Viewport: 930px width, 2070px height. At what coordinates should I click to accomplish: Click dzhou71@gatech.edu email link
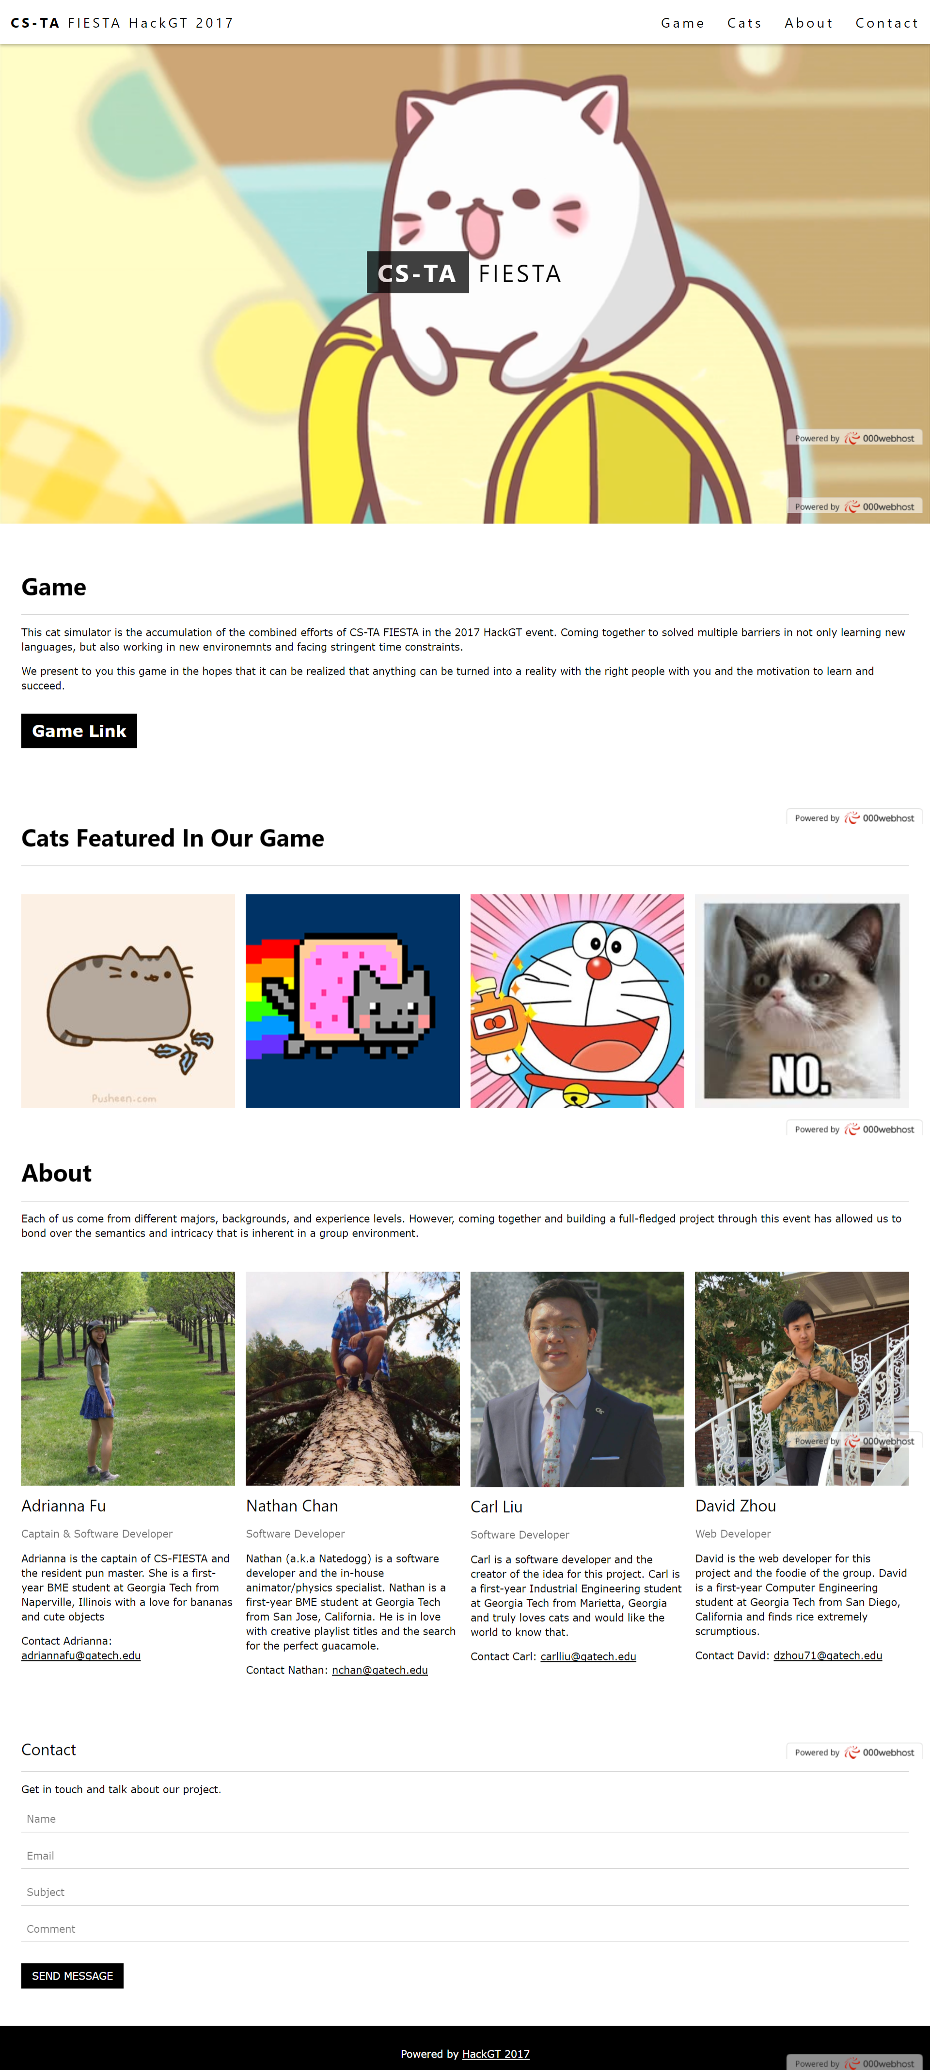[827, 1656]
